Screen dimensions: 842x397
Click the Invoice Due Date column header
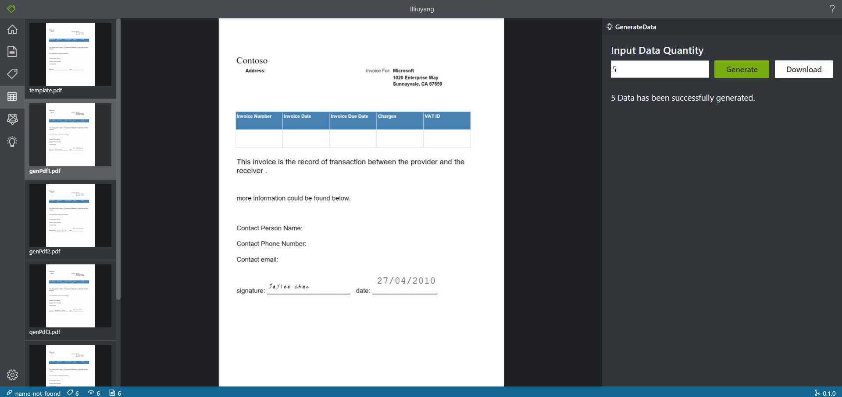click(x=353, y=120)
